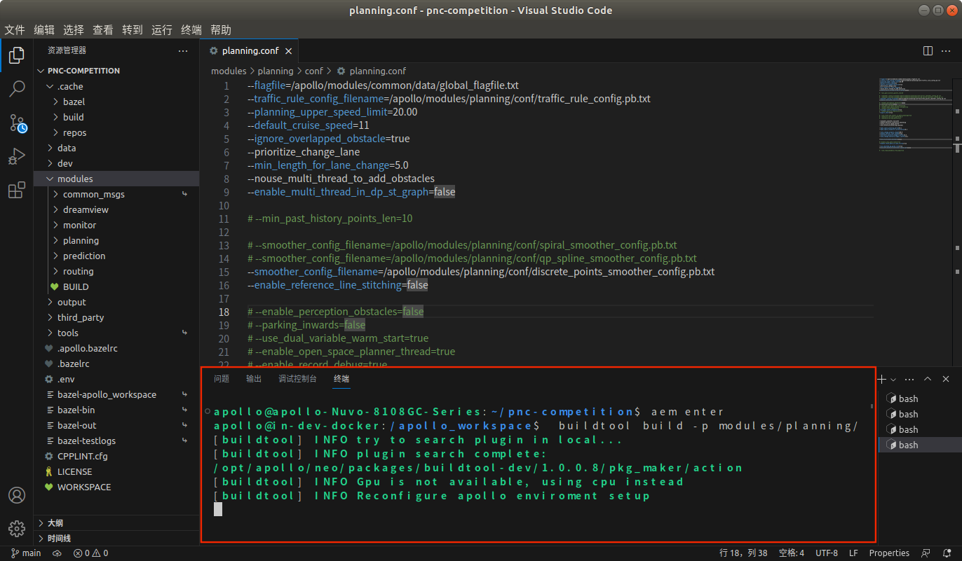Expand the planning folder
This screenshot has width=962, height=561.
point(81,240)
